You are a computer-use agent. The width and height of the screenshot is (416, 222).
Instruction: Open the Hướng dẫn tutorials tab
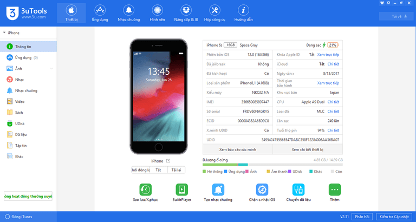243,13
